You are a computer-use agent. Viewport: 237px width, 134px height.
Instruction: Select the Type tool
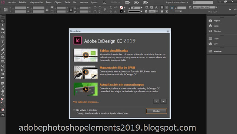coord(3,42)
